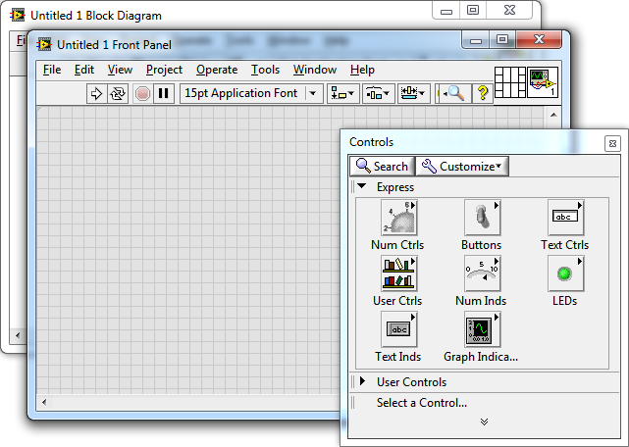Click the connector pane grid icon

[510, 82]
